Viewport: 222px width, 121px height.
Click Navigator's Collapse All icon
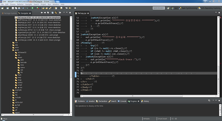click(x=52, y=13)
